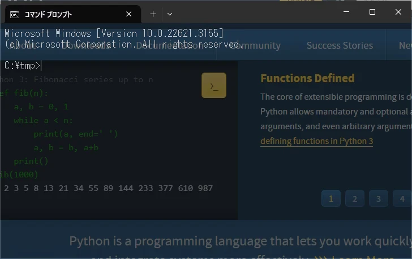Switch to slide 2 in the pagination
This screenshot has width=412, height=259.
click(x=355, y=199)
